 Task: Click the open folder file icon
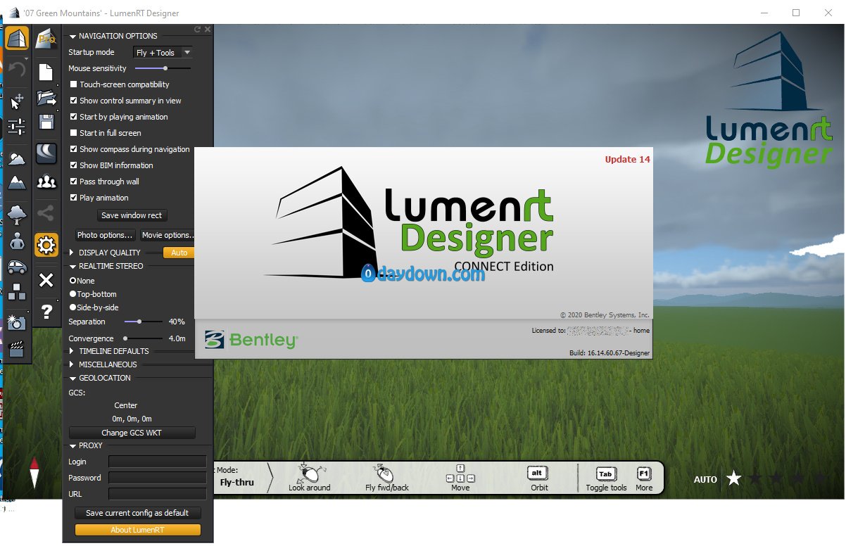tap(46, 98)
